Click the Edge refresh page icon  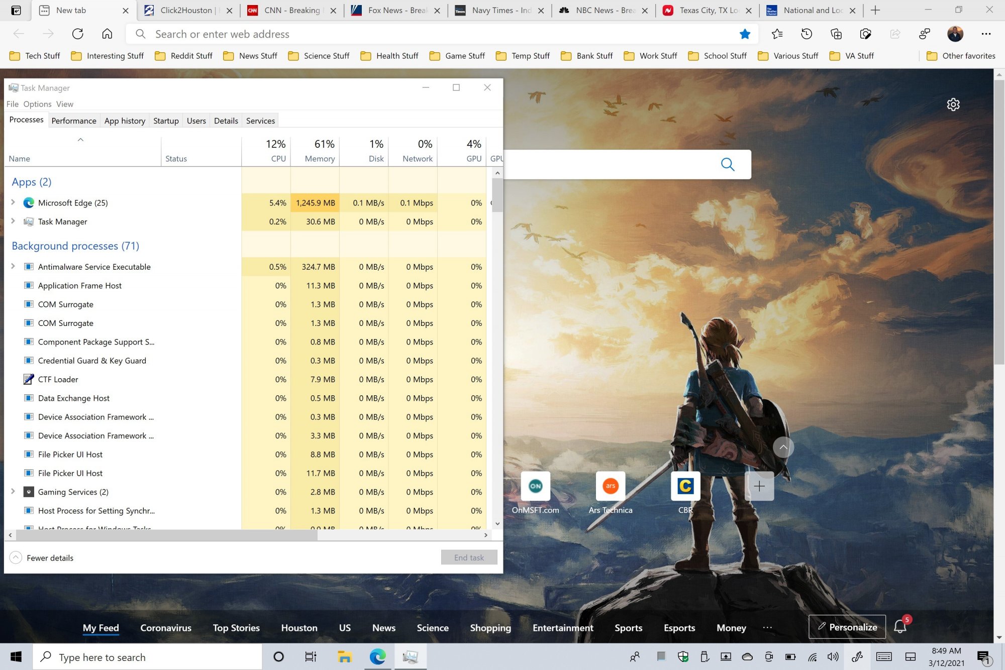(77, 34)
